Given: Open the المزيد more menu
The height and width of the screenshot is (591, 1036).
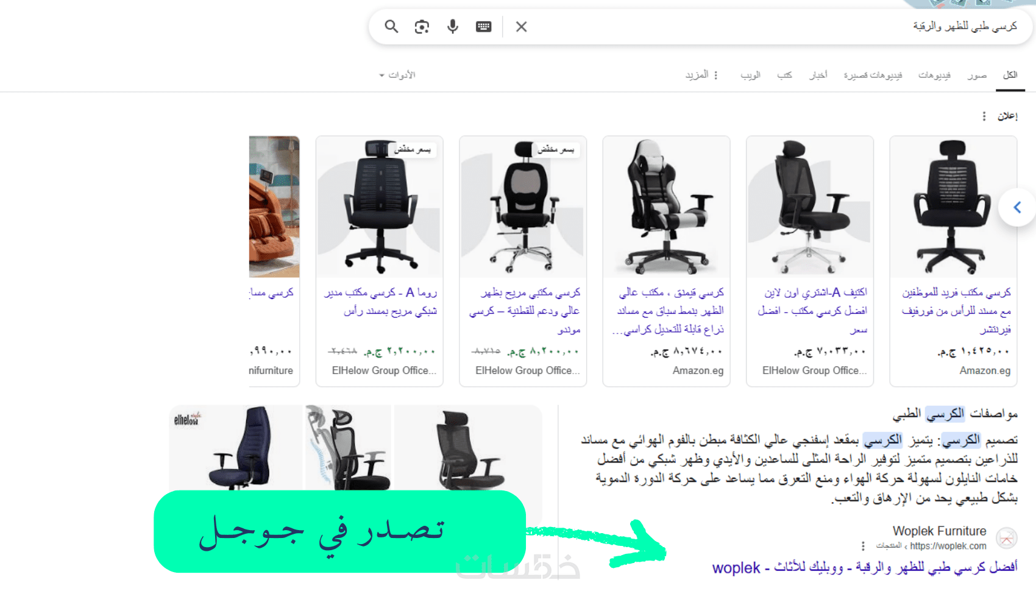Looking at the screenshot, I should pyautogui.click(x=701, y=75).
